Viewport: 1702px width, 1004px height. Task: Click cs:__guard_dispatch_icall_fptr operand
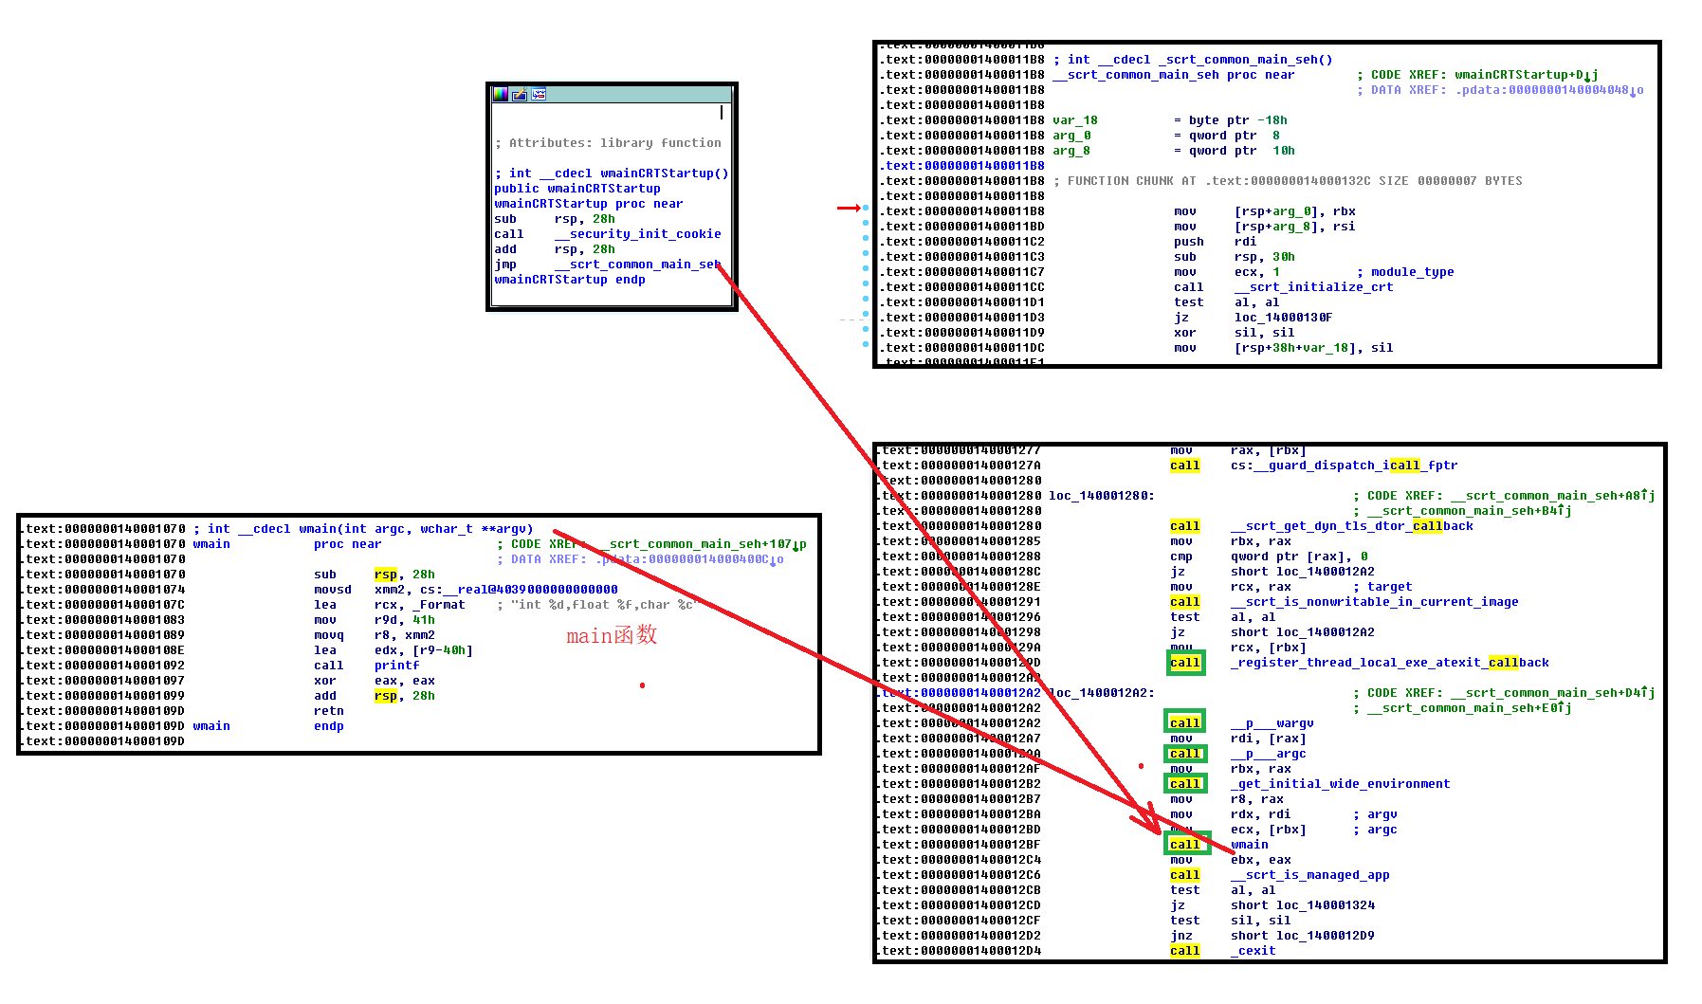click(x=1345, y=465)
